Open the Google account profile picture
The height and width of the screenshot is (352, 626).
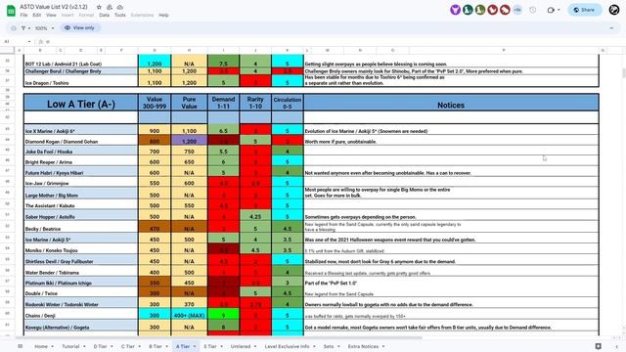(614, 10)
